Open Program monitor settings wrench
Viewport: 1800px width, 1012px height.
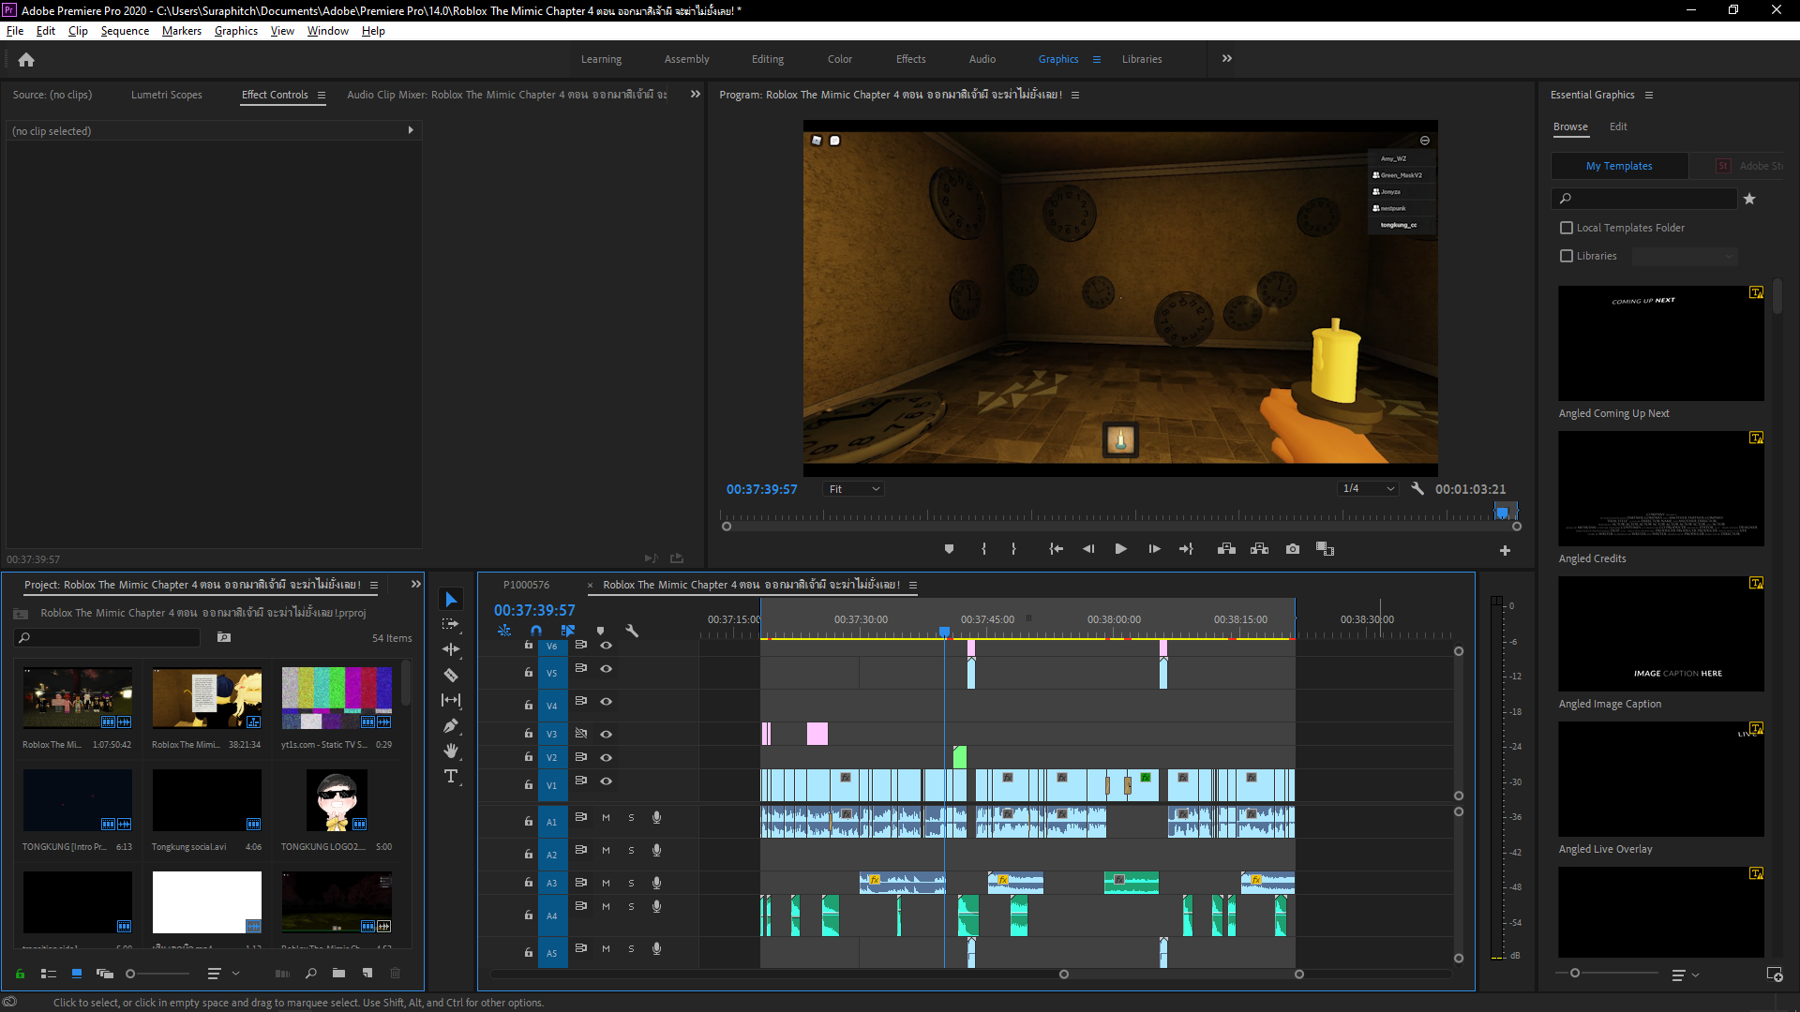(x=1417, y=489)
